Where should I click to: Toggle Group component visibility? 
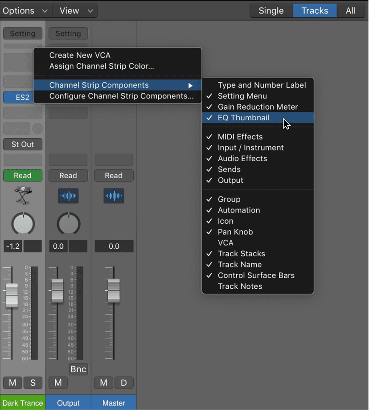(258, 199)
